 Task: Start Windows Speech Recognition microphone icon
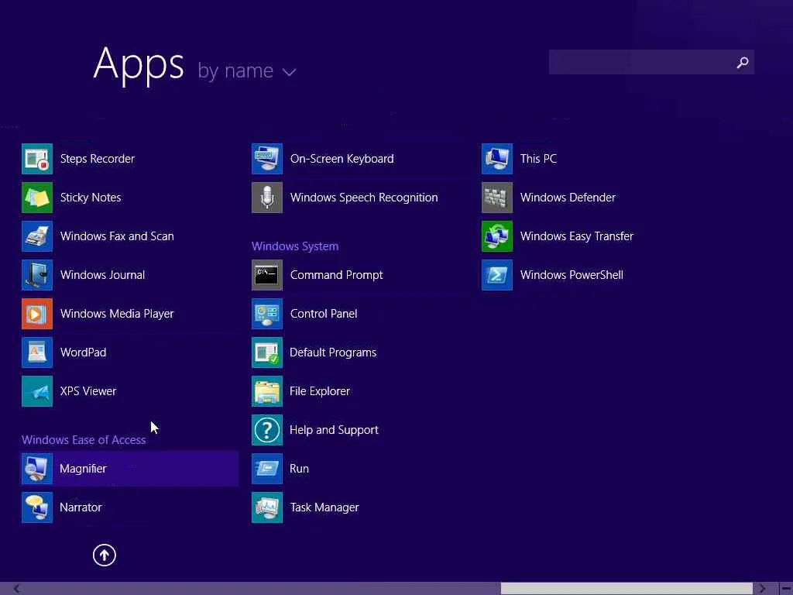click(x=267, y=198)
